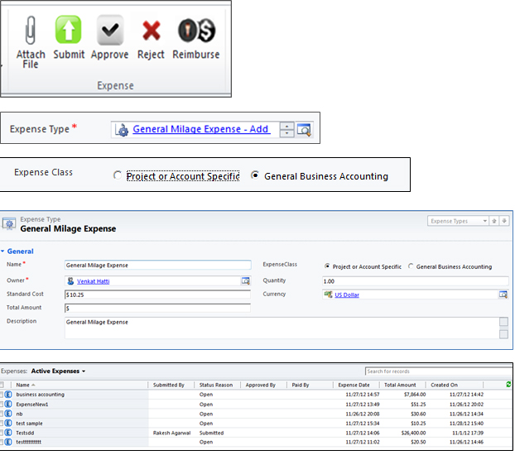515x455 pixels.
Task: Sort grid by Status Reason column
Action: [x=216, y=385]
